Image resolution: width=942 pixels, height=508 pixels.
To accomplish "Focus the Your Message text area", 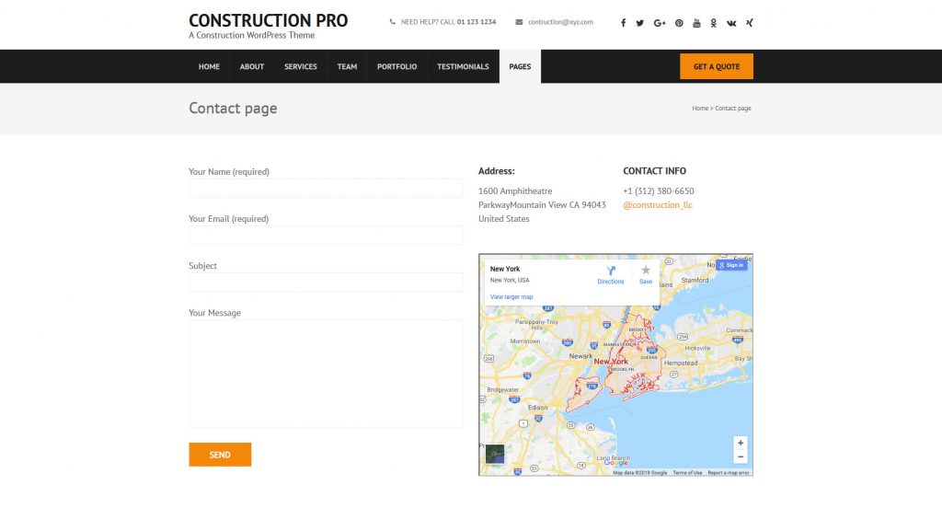I will click(x=327, y=374).
